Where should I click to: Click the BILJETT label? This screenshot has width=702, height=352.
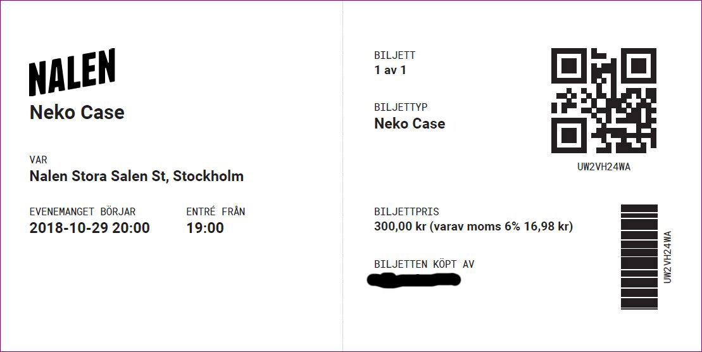[x=395, y=56]
